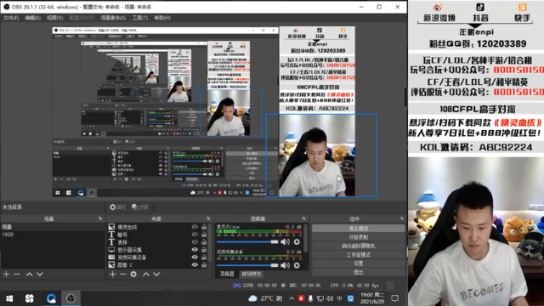
Task: Undock the 控件 panel via float icon
Action: point(402,218)
